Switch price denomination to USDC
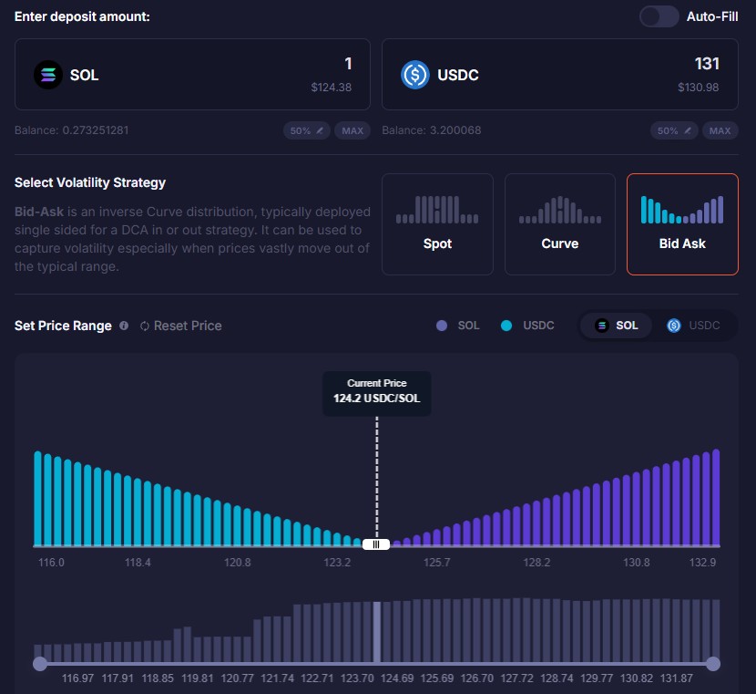The image size is (756, 694). [x=694, y=326]
